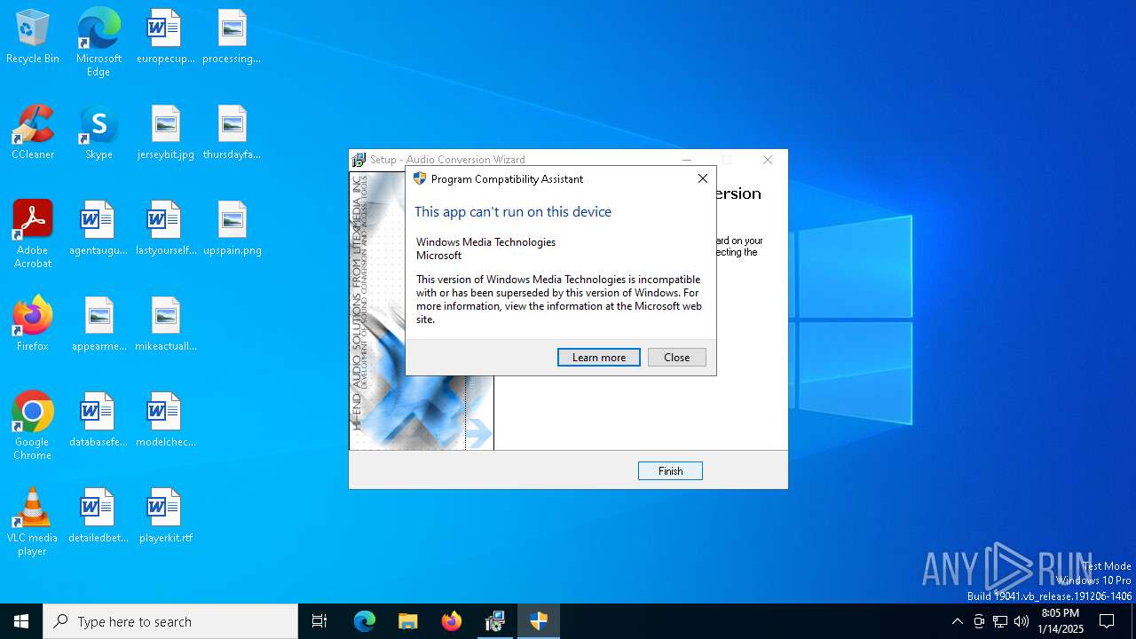Click Close button in Compatibility Assistant

coord(677,357)
